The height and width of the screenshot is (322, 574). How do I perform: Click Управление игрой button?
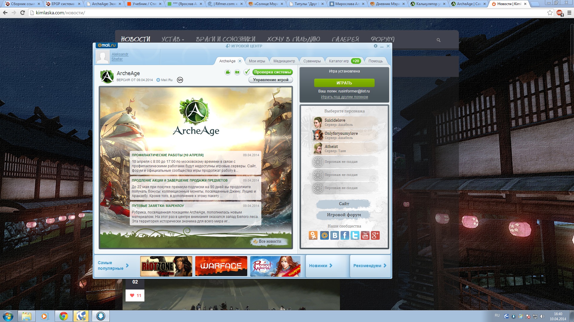pyautogui.click(x=271, y=80)
